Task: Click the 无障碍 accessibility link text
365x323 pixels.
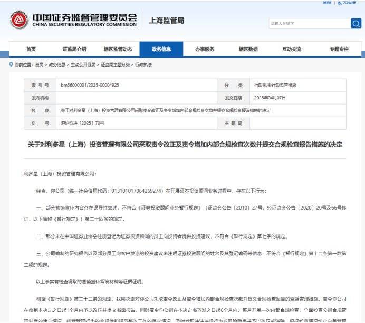Action: click(349, 3)
